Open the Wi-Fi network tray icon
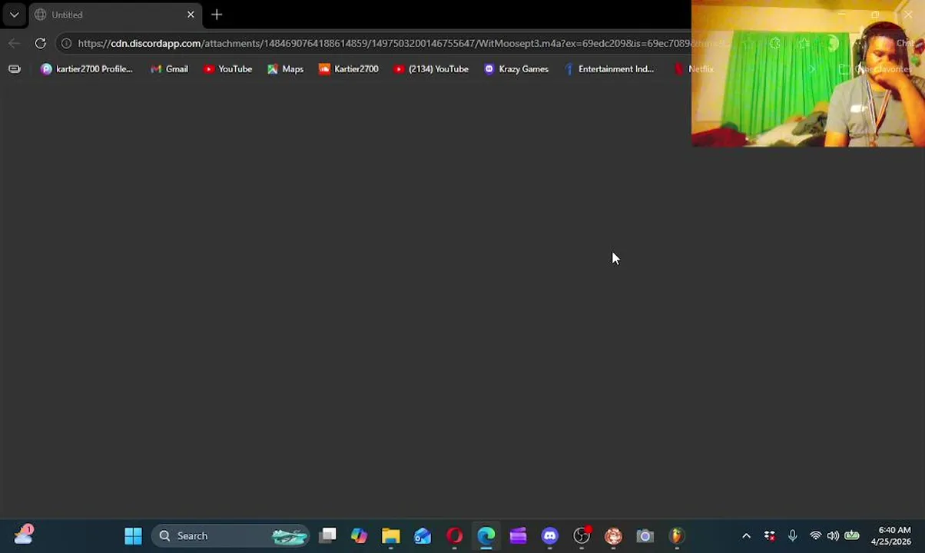The height and width of the screenshot is (553, 925). click(x=815, y=535)
